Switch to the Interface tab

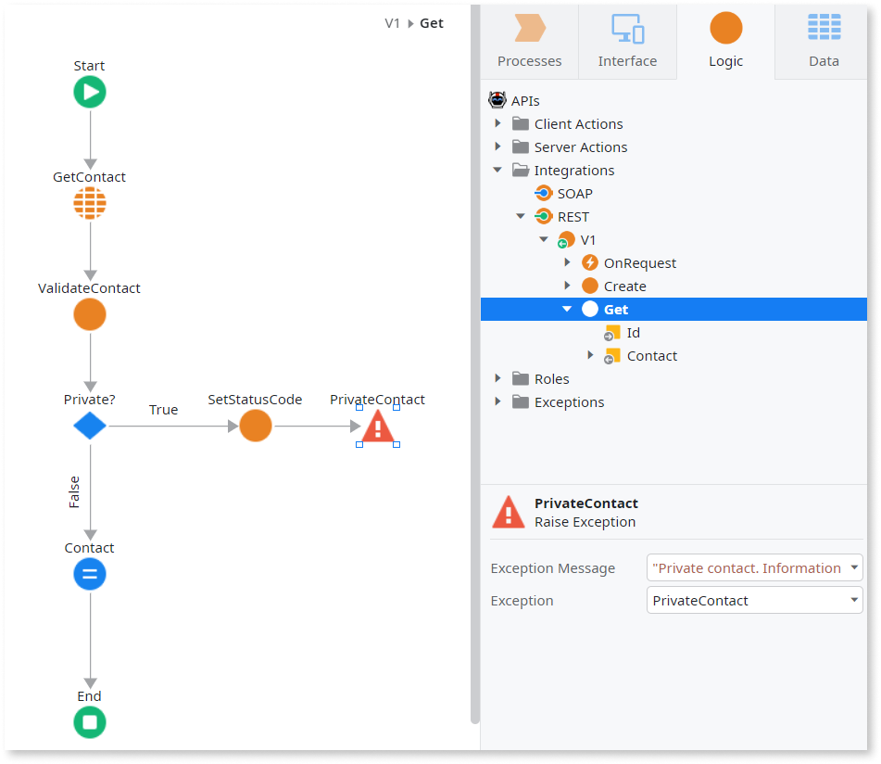click(x=627, y=43)
